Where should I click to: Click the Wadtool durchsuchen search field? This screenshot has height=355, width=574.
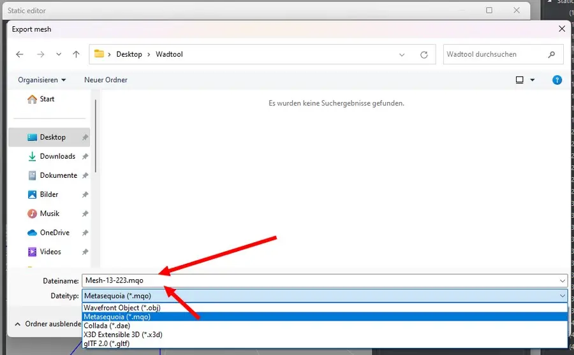click(x=494, y=55)
